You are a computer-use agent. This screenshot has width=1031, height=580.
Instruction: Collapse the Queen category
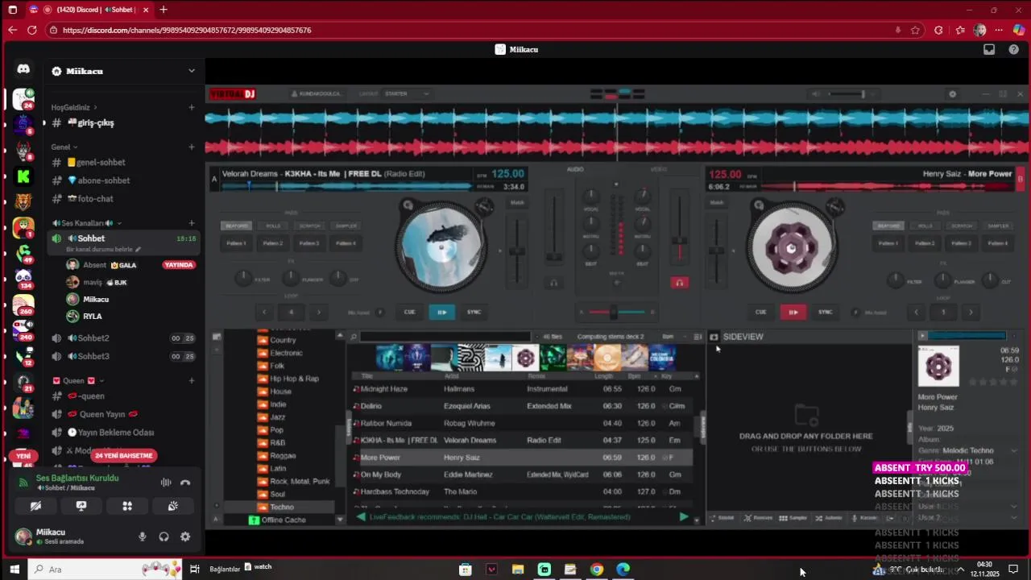[x=78, y=380]
